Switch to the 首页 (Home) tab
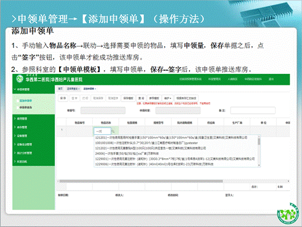 coord(60,89)
